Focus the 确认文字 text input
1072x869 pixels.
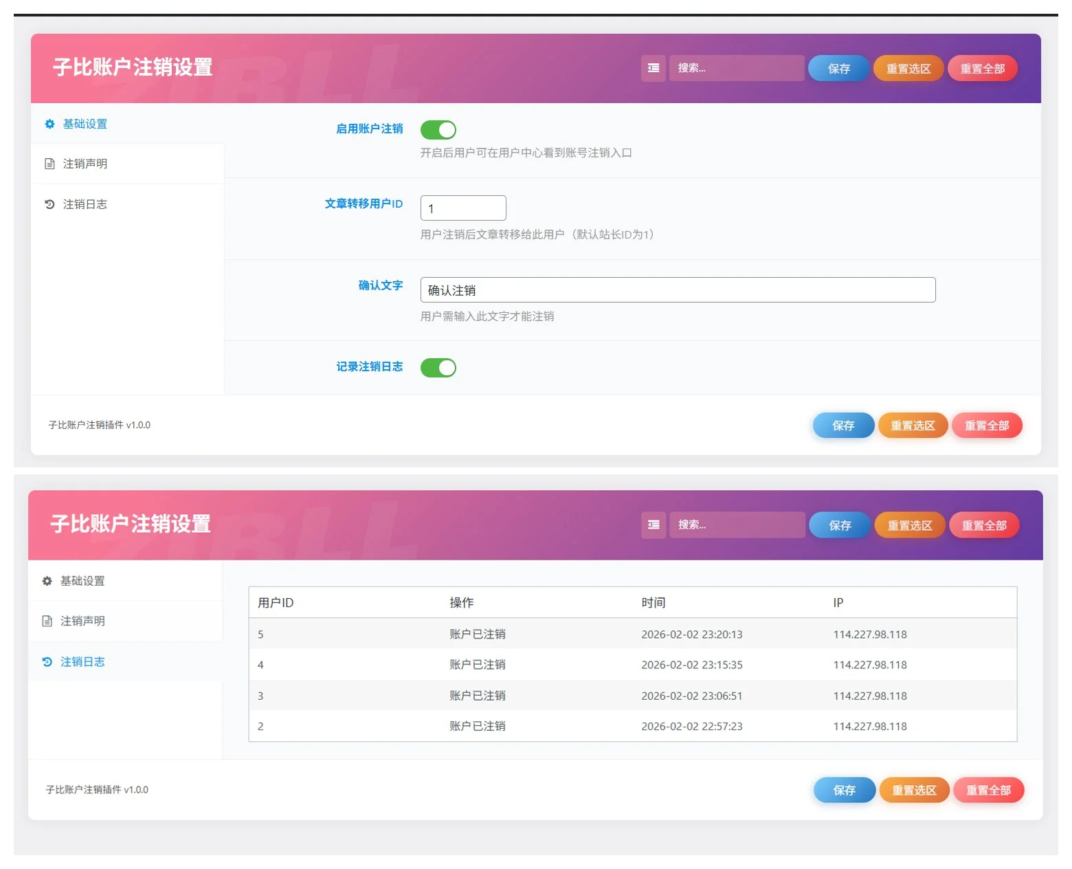pyautogui.click(x=677, y=290)
